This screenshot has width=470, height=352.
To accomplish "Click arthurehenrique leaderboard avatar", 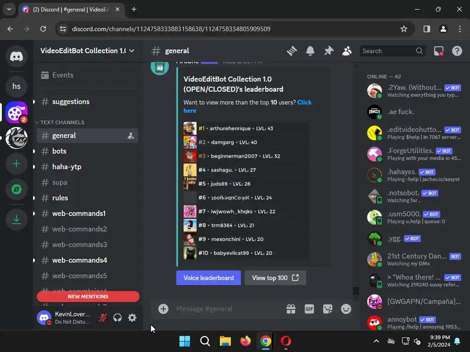I will point(190,128).
